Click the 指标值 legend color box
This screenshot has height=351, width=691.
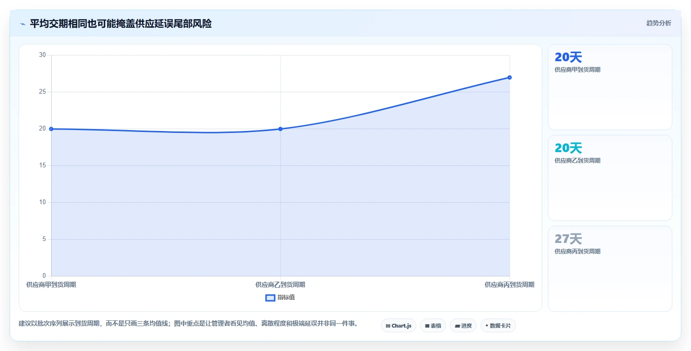(270, 297)
